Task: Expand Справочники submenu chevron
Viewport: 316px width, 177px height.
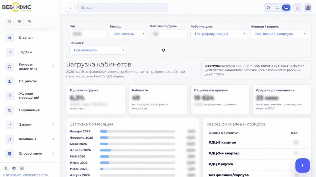Action: [x=53, y=154]
